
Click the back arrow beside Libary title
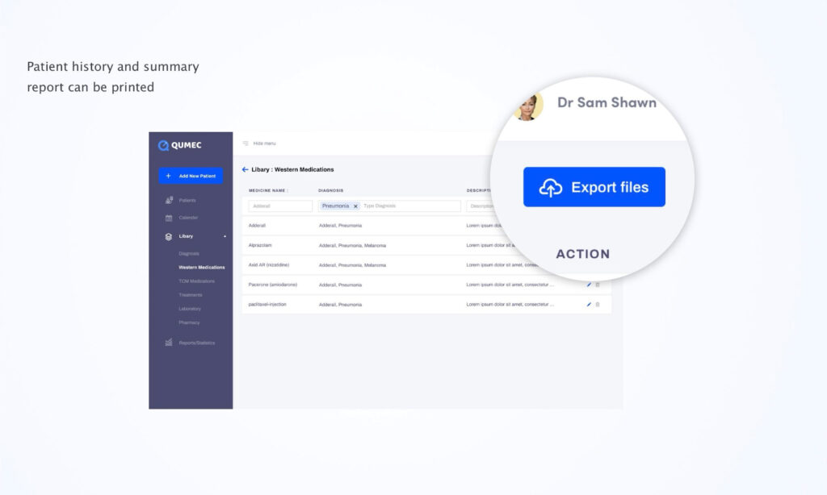pos(245,169)
